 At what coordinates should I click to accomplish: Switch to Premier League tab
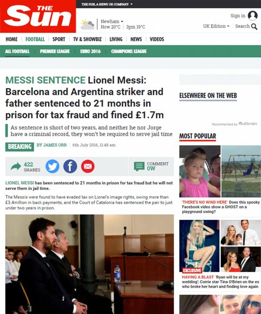[x=55, y=51]
